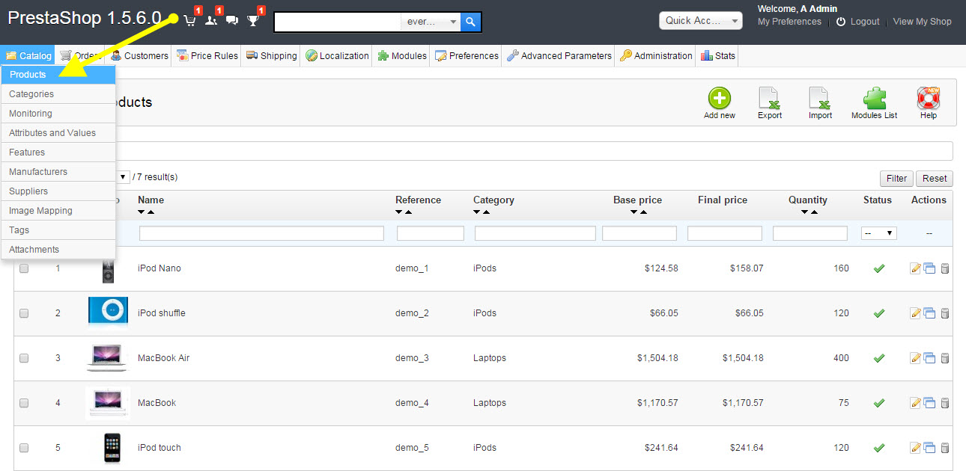Edit the iPod touch product

[915, 448]
